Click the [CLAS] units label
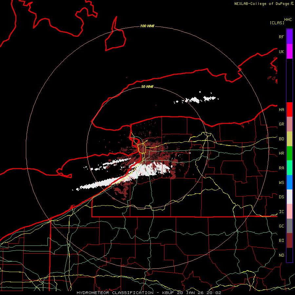This screenshot has width=295, height=295. click(277, 23)
